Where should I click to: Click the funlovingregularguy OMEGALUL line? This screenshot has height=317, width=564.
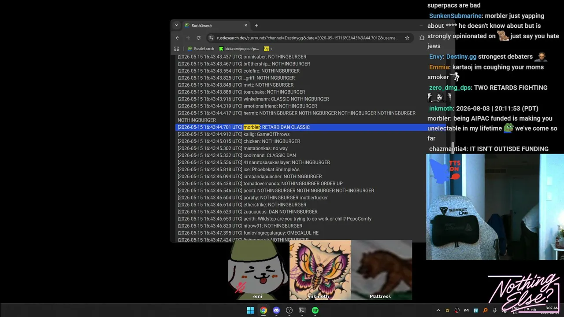pyautogui.click(x=248, y=233)
